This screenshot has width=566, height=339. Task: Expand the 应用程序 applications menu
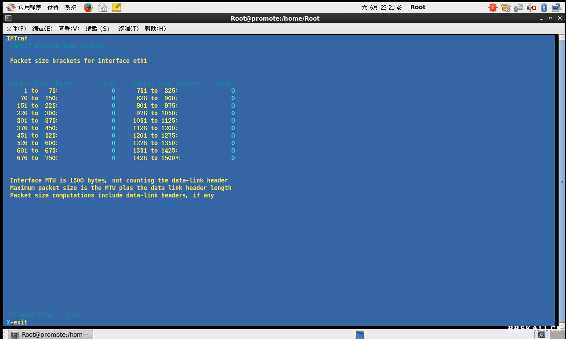(25, 7)
